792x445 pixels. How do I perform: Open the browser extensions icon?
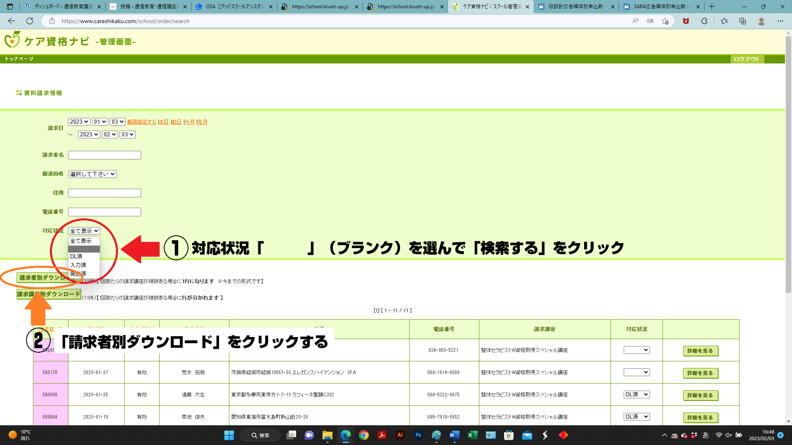704,21
